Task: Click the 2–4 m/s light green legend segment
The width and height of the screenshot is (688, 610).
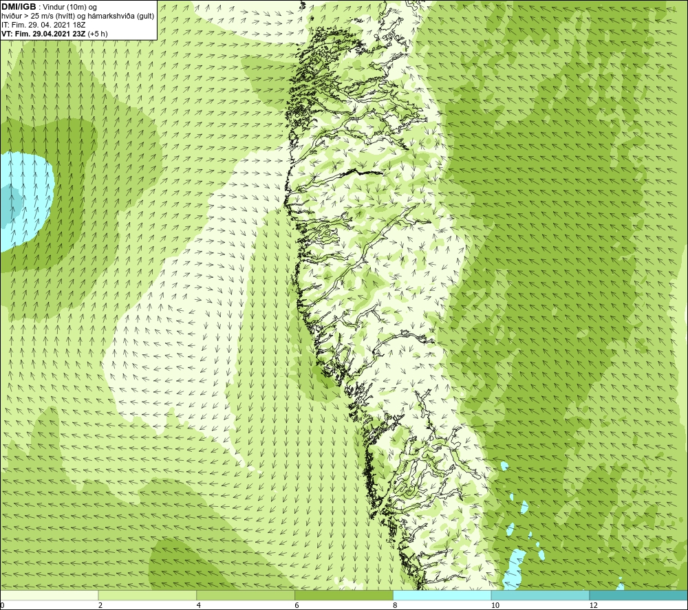Action: coord(147,595)
